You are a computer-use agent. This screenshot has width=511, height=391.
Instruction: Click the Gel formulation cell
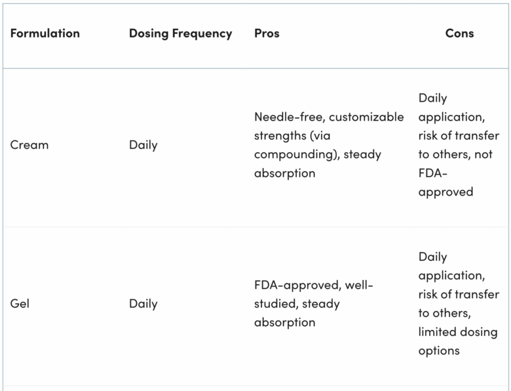[x=20, y=304]
